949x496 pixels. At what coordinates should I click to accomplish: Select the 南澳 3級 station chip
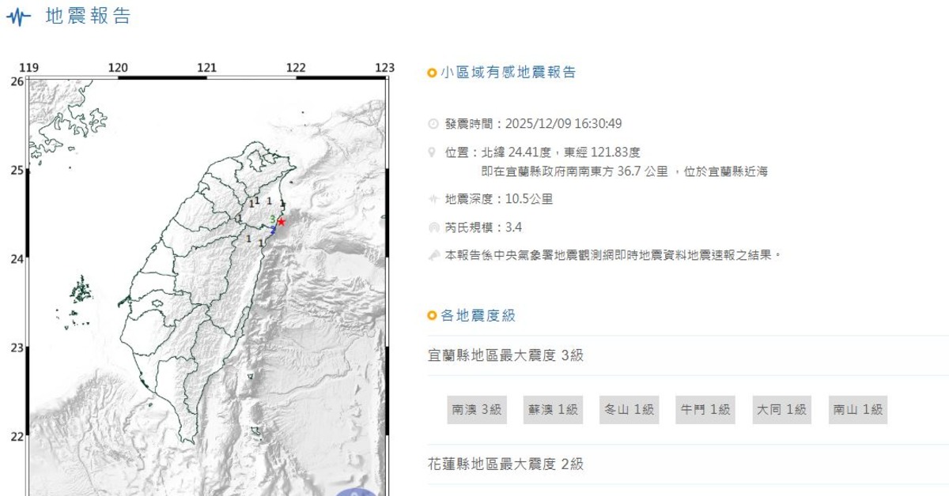[477, 410]
